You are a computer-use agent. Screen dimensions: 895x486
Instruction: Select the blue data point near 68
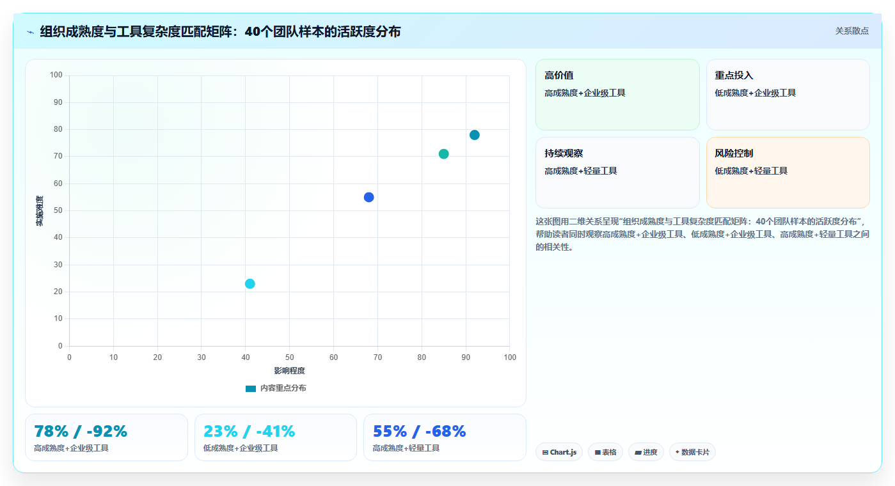369,197
